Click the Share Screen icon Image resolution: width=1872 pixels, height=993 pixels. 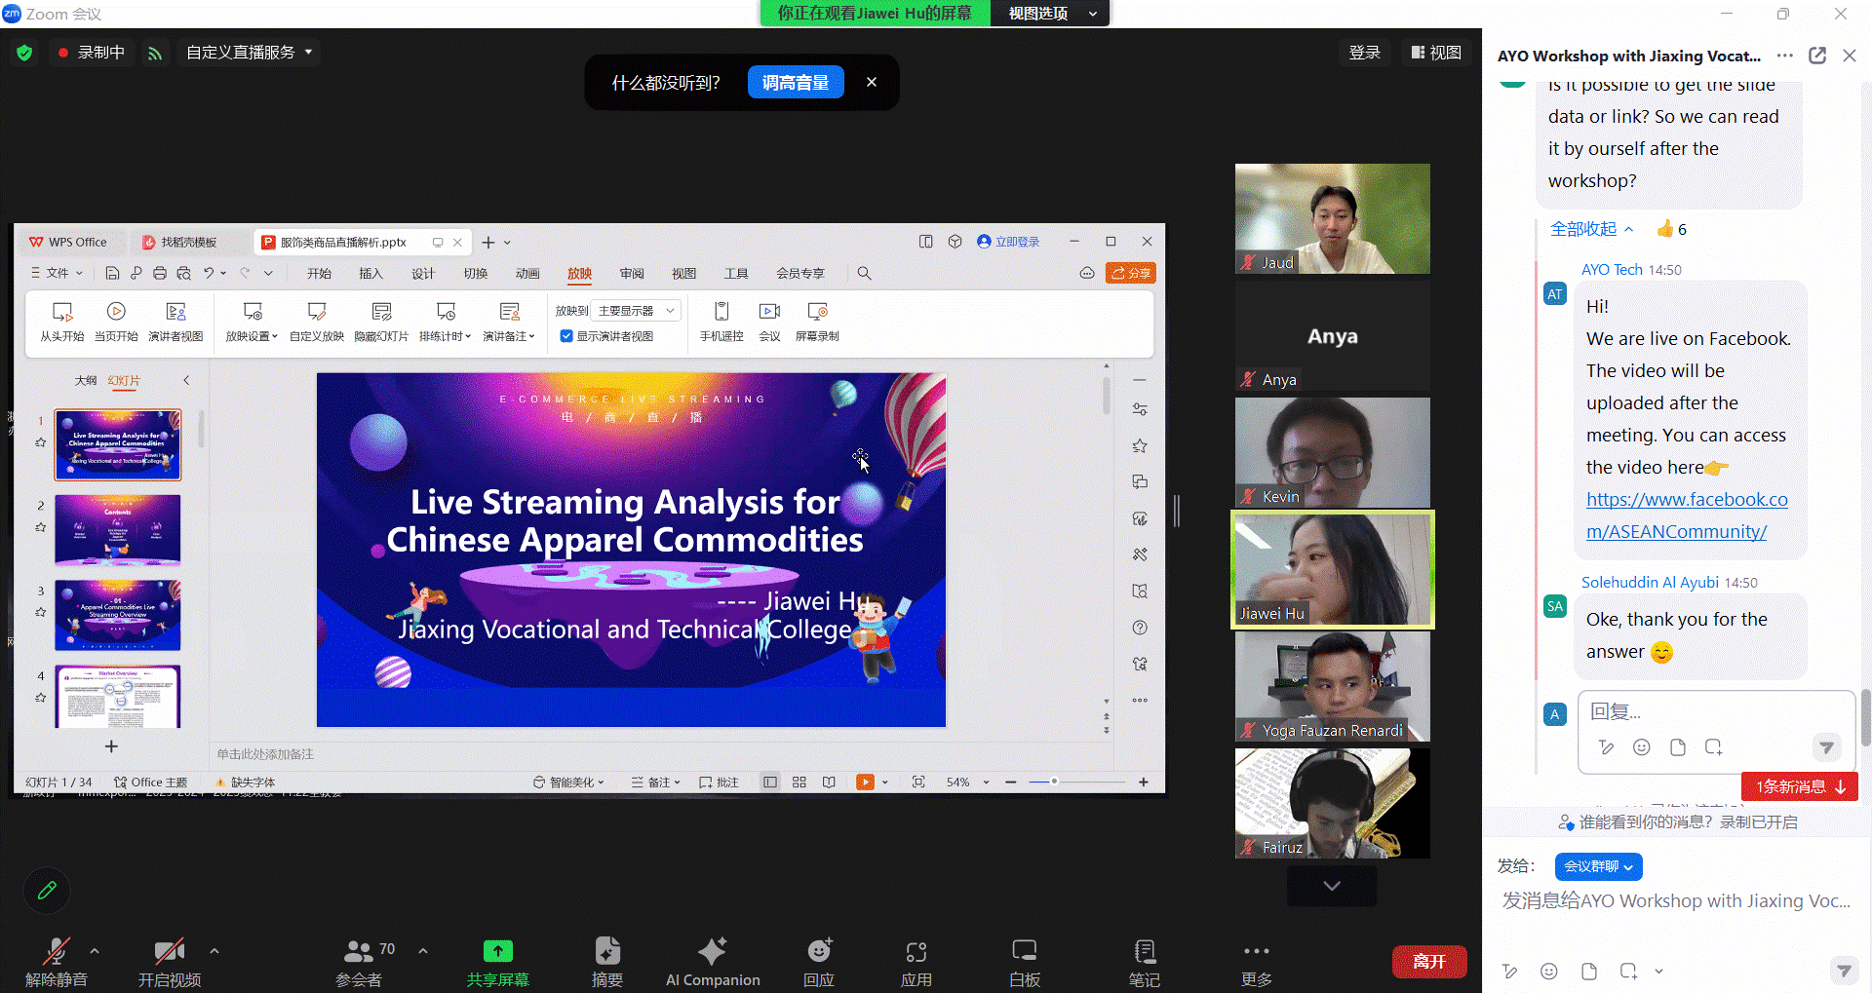coord(497,952)
